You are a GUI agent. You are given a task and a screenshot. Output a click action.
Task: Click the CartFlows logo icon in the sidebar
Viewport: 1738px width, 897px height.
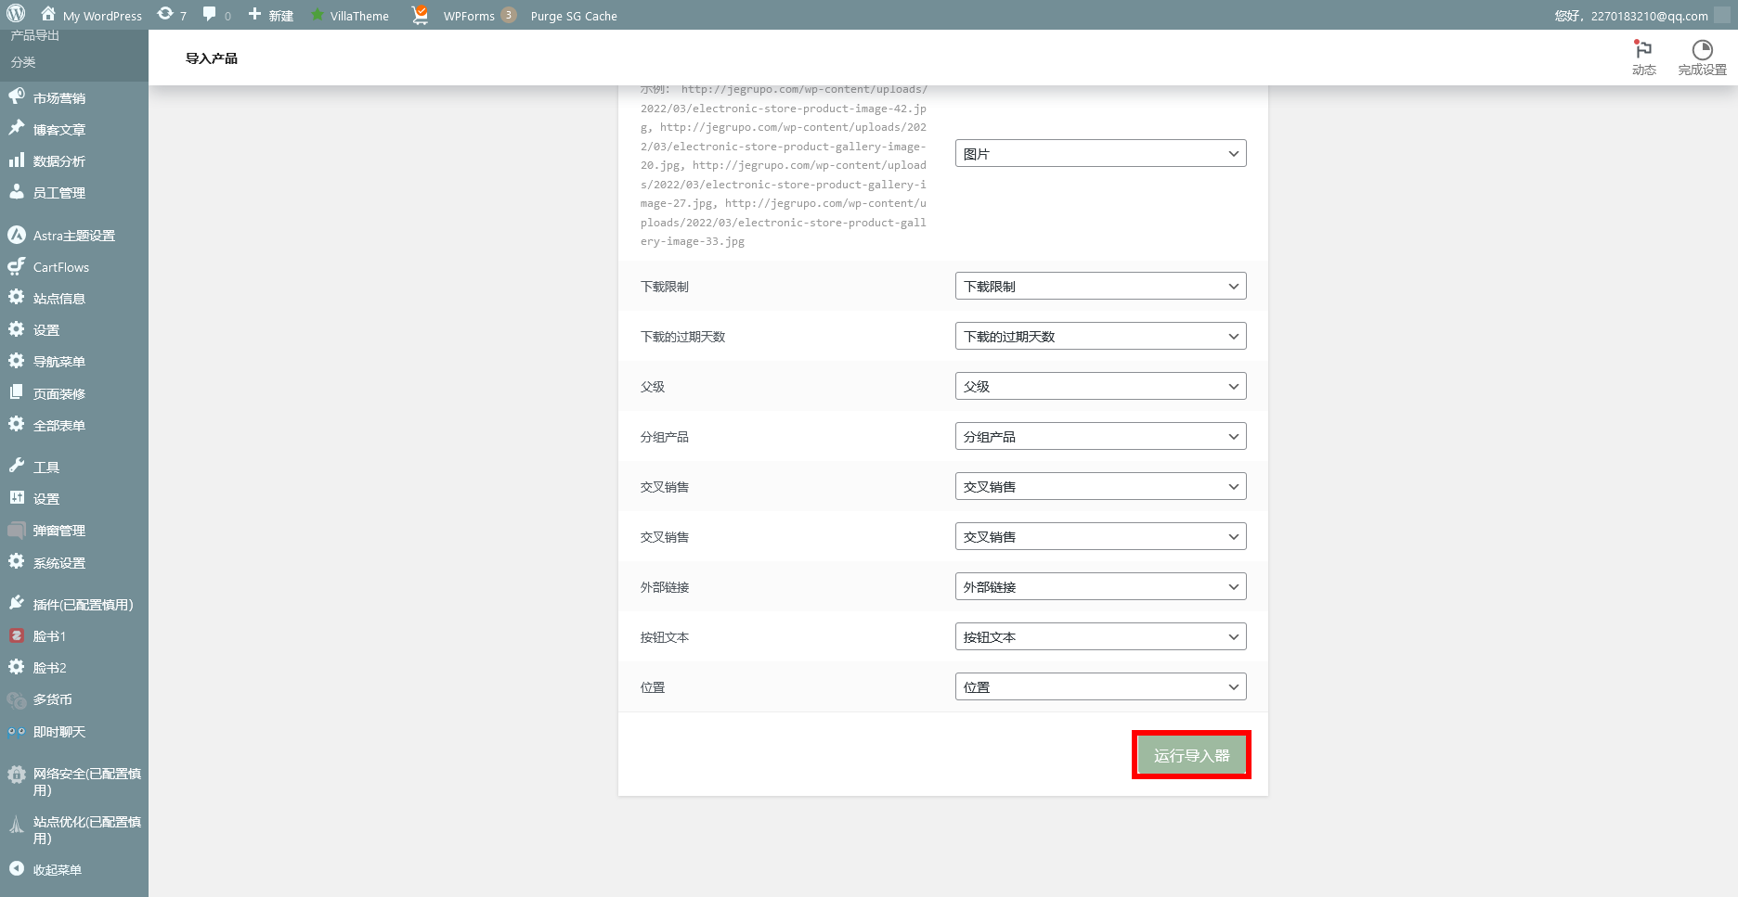17,266
